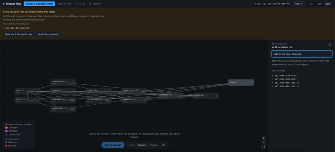Fit graph to screen icon

[264, 147]
